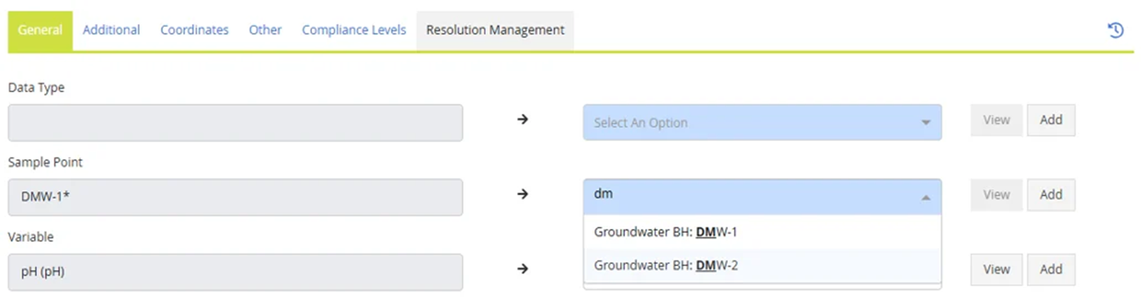
Task: Collapse the Sample Point dropdown caret
Action: (x=925, y=197)
